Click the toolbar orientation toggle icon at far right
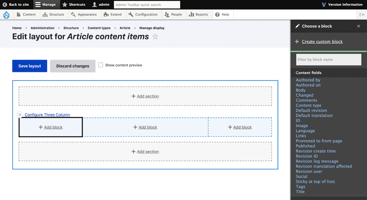This screenshot has height=200, width=367. 362,14
